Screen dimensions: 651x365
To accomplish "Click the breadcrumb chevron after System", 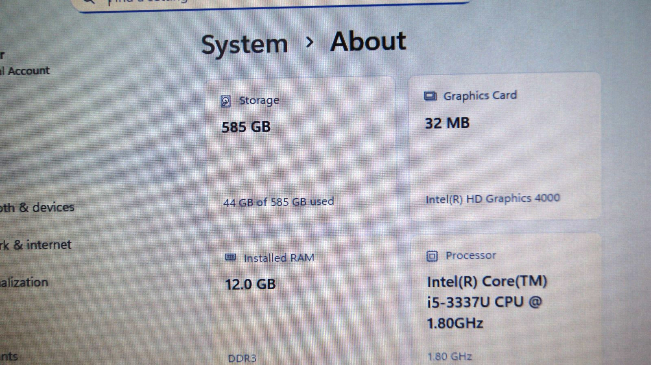I will 309,42.
